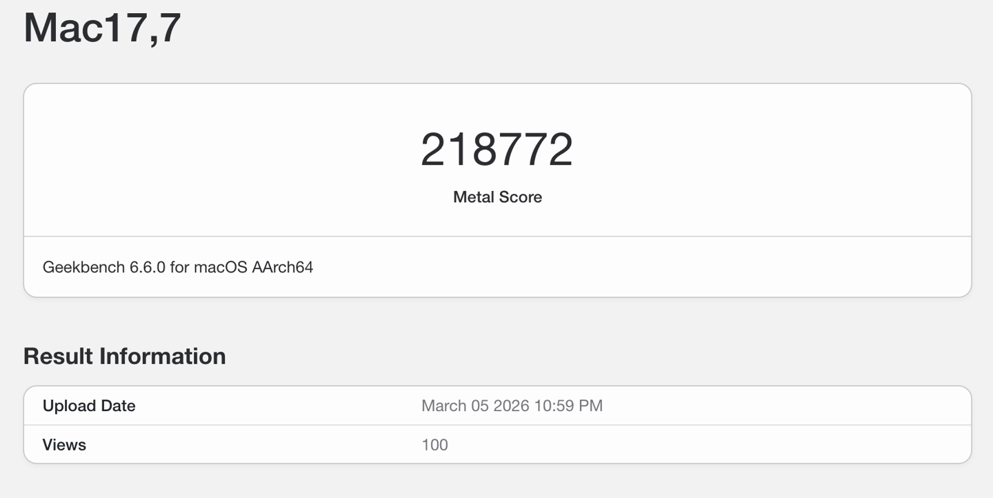The height and width of the screenshot is (498, 993).
Task: Click the 6.6.0 version number
Action: (148, 267)
